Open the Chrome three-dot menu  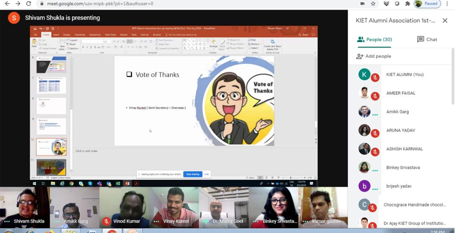[448, 4]
